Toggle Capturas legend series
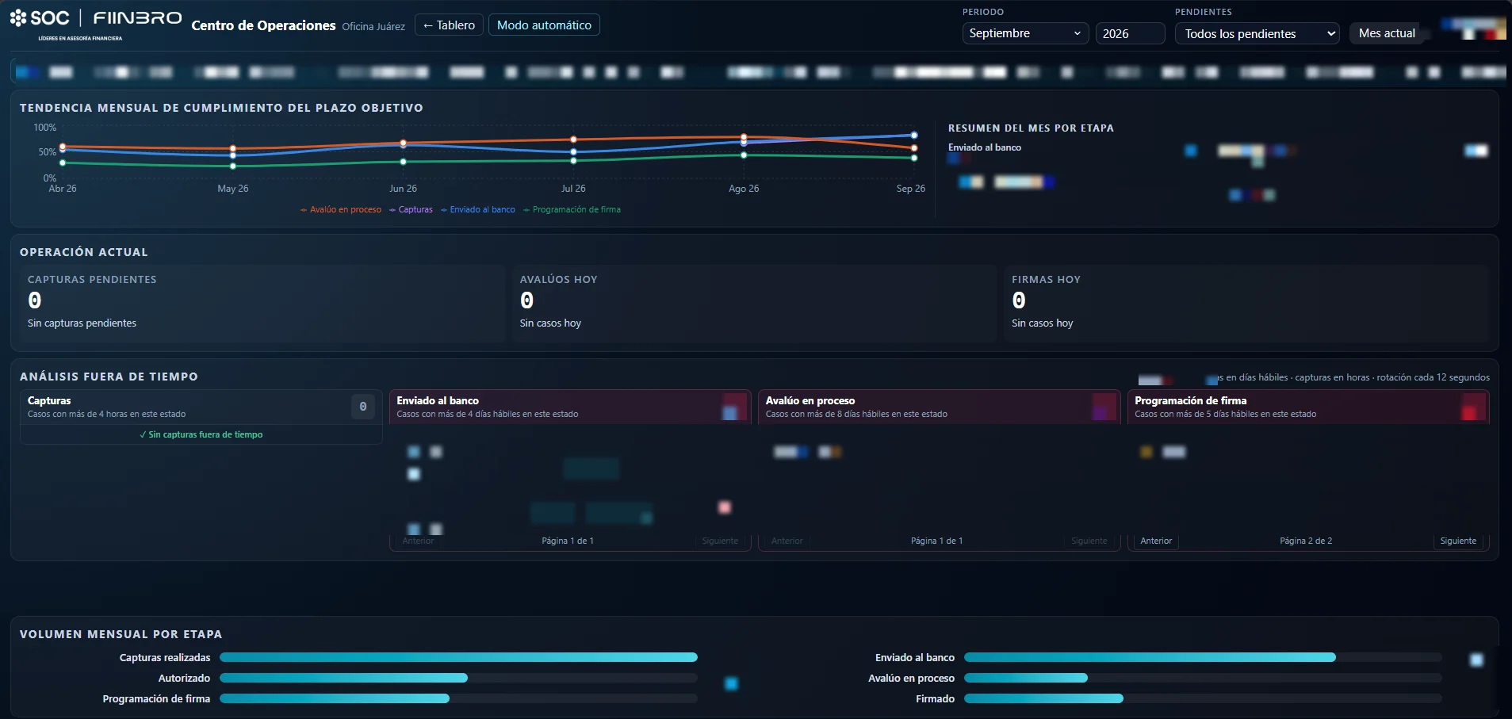The height and width of the screenshot is (719, 1512). (x=411, y=209)
